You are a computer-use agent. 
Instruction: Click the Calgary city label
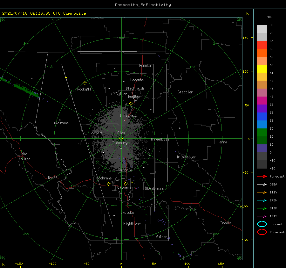tap(124, 187)
